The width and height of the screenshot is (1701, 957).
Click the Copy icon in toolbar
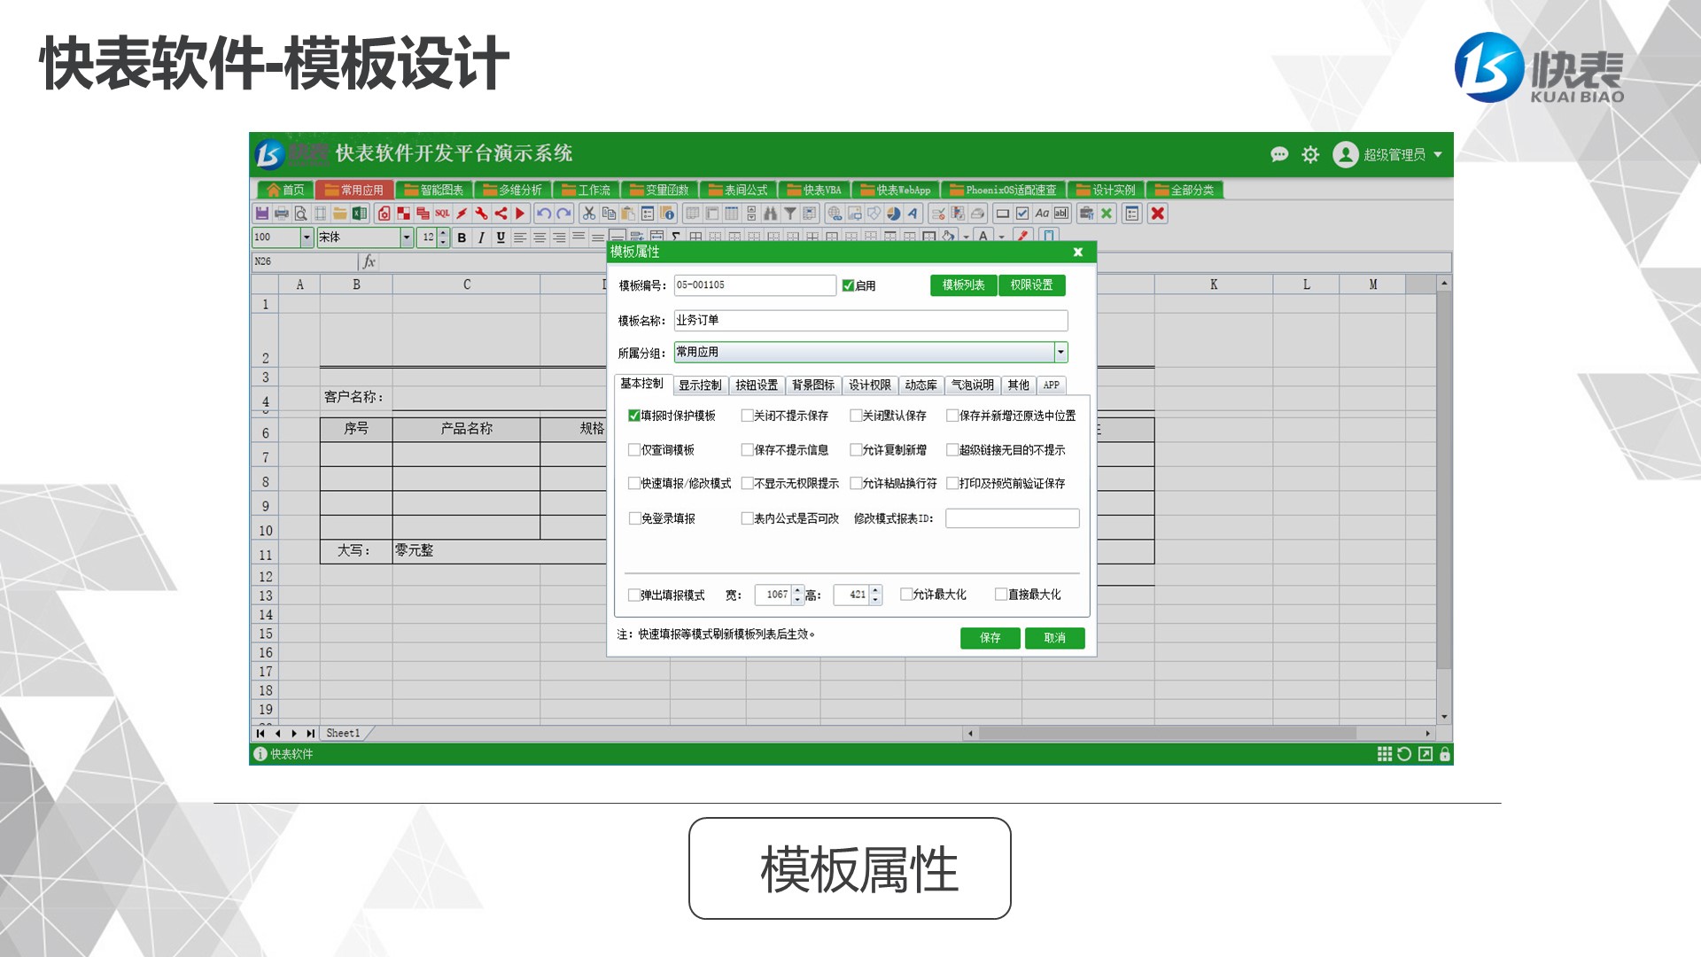609,214
